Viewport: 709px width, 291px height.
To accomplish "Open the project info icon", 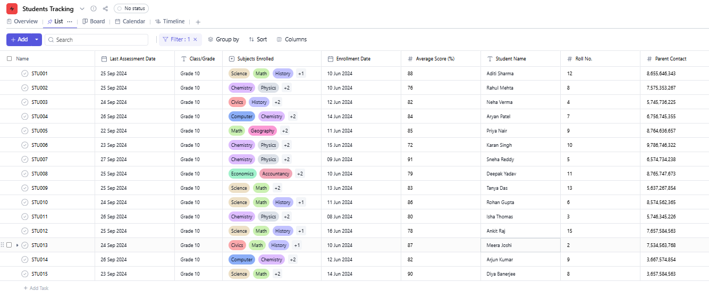I will coord(94,8).
